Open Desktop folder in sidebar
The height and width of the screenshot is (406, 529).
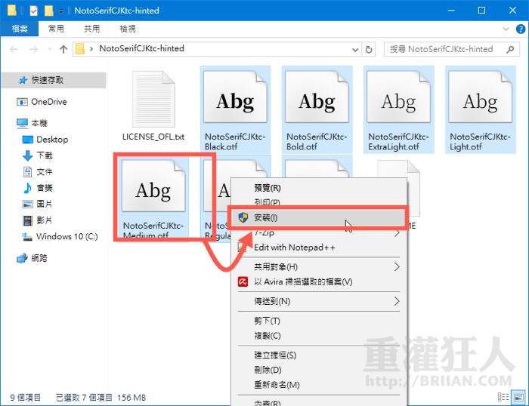[45, 140]
